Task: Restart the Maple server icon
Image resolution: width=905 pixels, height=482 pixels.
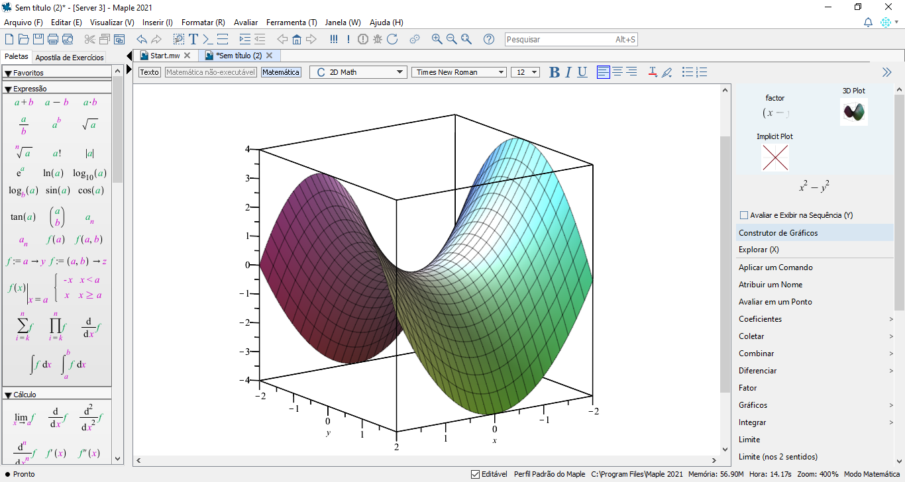Action: tap(392, 39)
